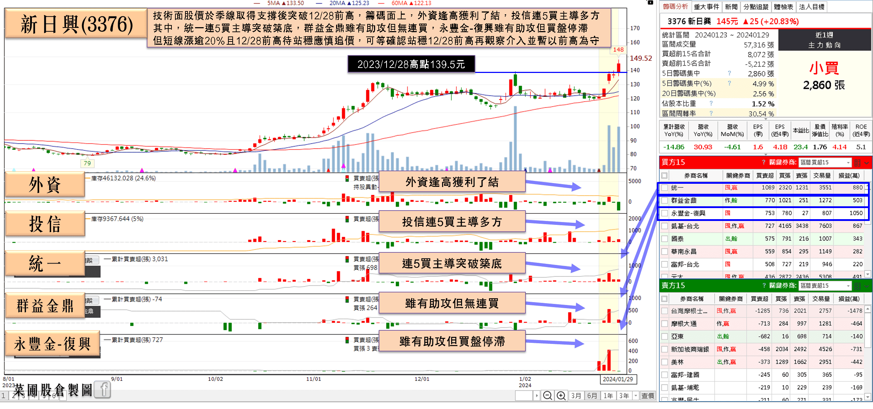Click the down scroll arrow of the buyer list

(x=868, y=274)
